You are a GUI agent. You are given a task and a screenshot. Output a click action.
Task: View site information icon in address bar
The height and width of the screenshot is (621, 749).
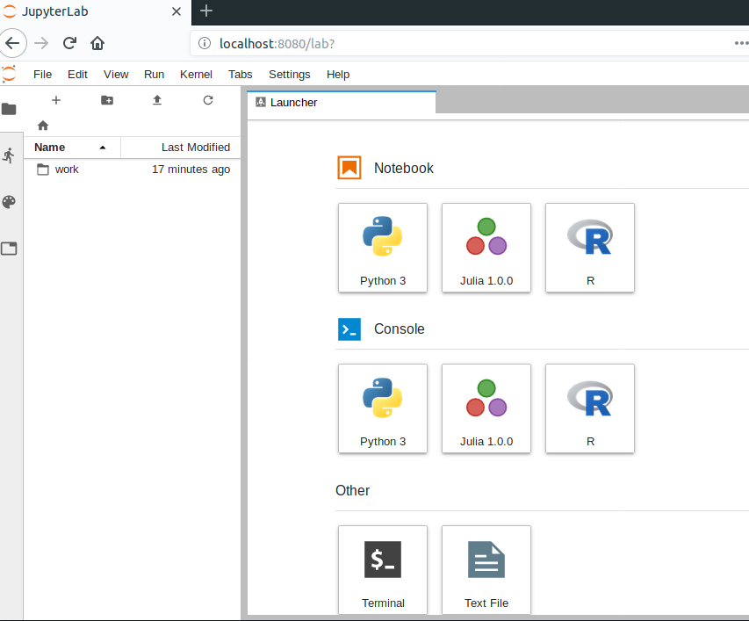pos(205,43)
